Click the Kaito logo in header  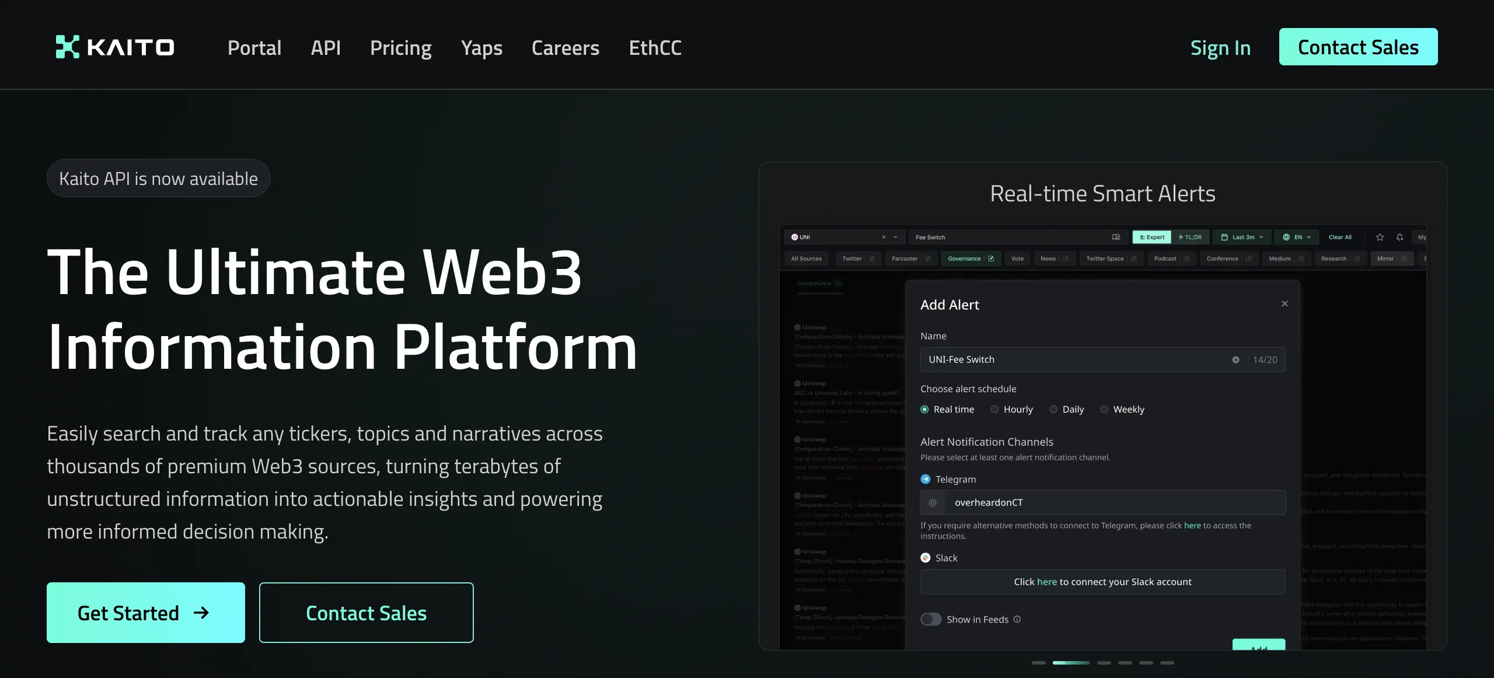[115, 47]
